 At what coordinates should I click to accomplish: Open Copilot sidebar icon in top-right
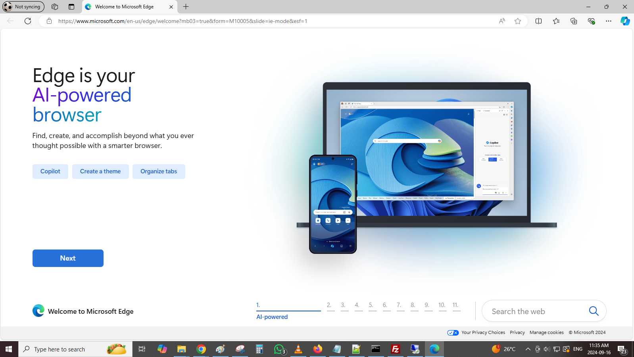point(625,21)
